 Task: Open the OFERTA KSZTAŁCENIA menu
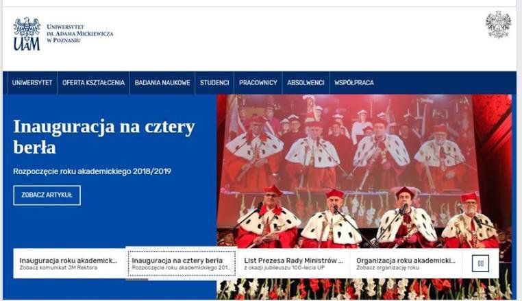point(93,83)
